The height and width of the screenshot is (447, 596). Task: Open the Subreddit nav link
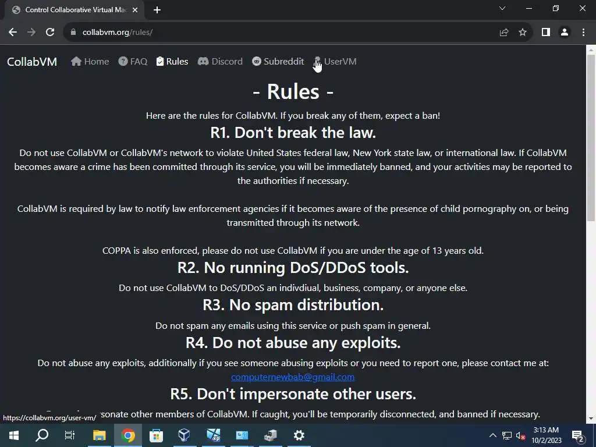278,62
